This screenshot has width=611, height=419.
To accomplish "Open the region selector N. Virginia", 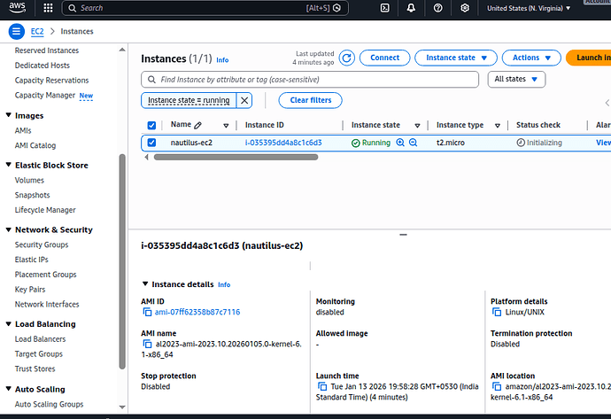I will [529, 8].
